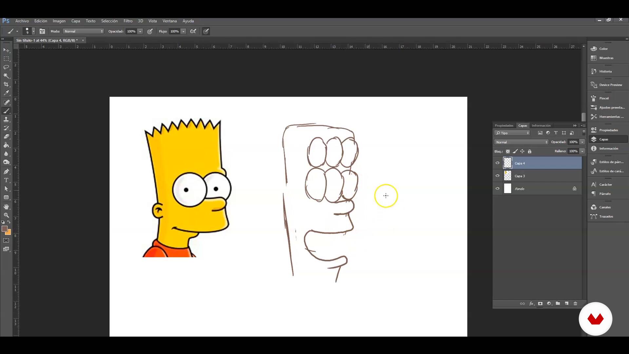Toggle the layer filter on/off switch
Image resolution: width=629 pixels, height=354 pixels.
coord(584,133)
